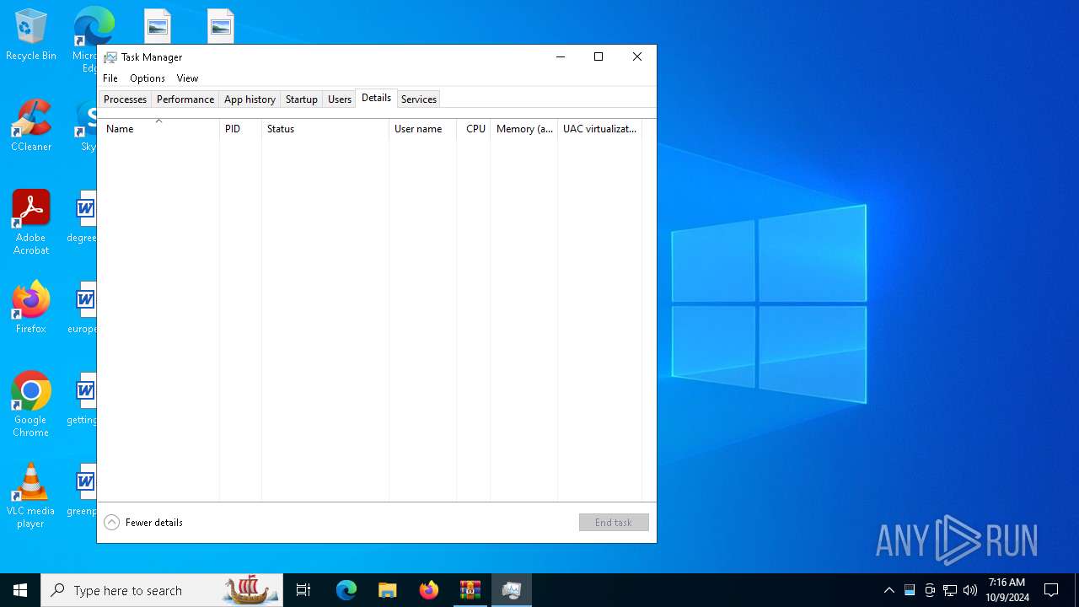The width and height of the screenshot is (1079, 607).
Task: Sort by the Status column header
Action: [325, 129]
